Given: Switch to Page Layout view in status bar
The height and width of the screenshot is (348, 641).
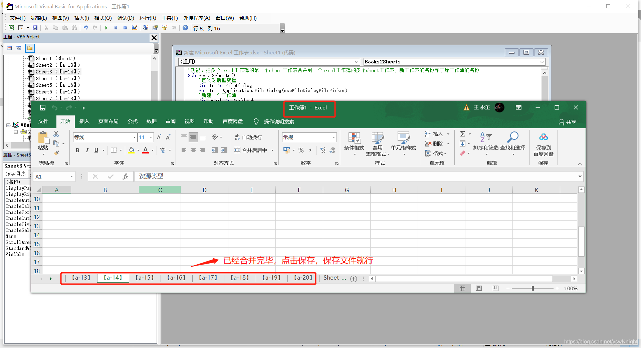Looking at the screenshot, I should 479,288.
